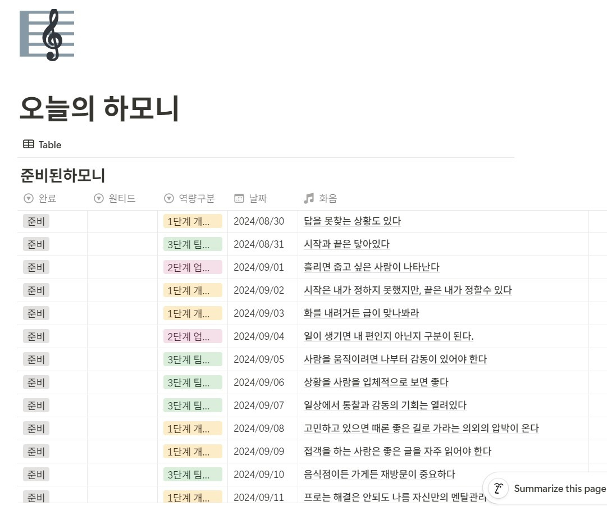Open the 3단계 팀 tag for 2024/08/31
This screenshot has width=607, height=506.
[193, 244]
